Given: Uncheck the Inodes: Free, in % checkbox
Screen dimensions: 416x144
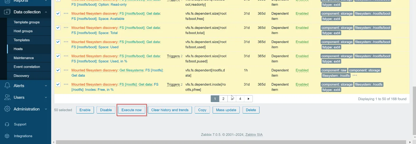Looking at the screenshot, I should pyautogui.click(x=58, y=84).
